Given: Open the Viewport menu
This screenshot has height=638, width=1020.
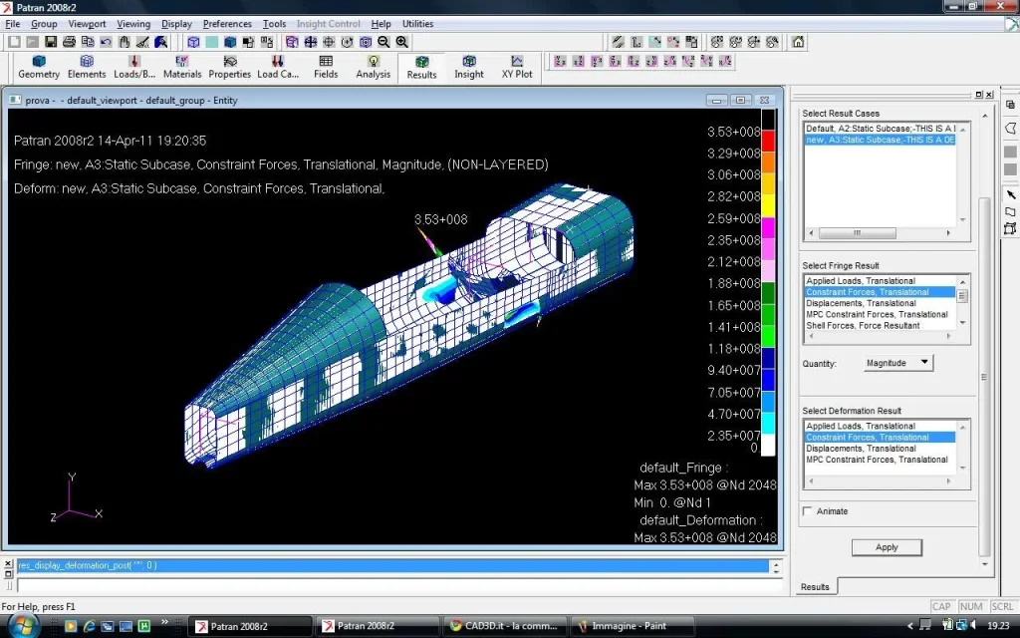Looking at the screenshot, I should (88, 24).
